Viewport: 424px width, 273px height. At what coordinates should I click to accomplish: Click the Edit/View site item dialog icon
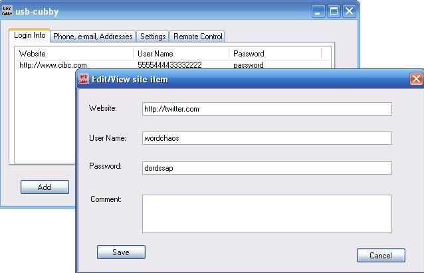click(84, 79)
